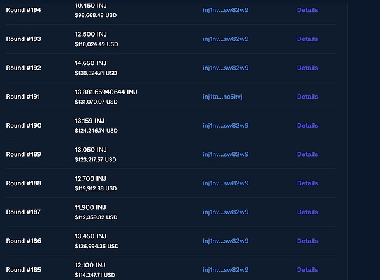380x280 pixels.
Task: Open Details for Round #189
Action: tap(307, 154)
